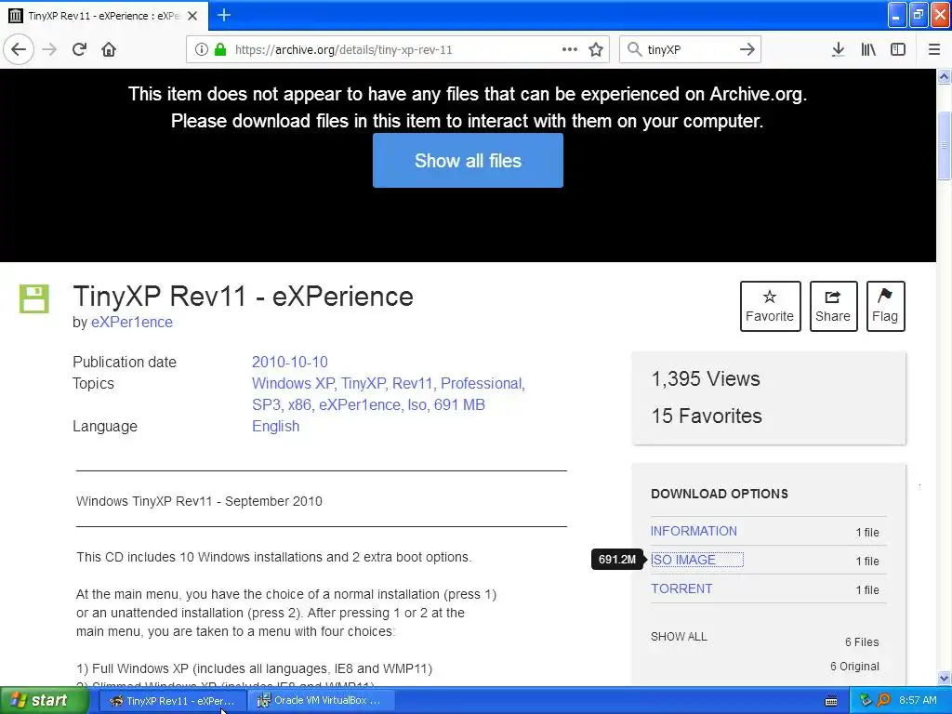Select the TinyXP Rev11 browser tab

pyautogui.click(x=104, y=16)
